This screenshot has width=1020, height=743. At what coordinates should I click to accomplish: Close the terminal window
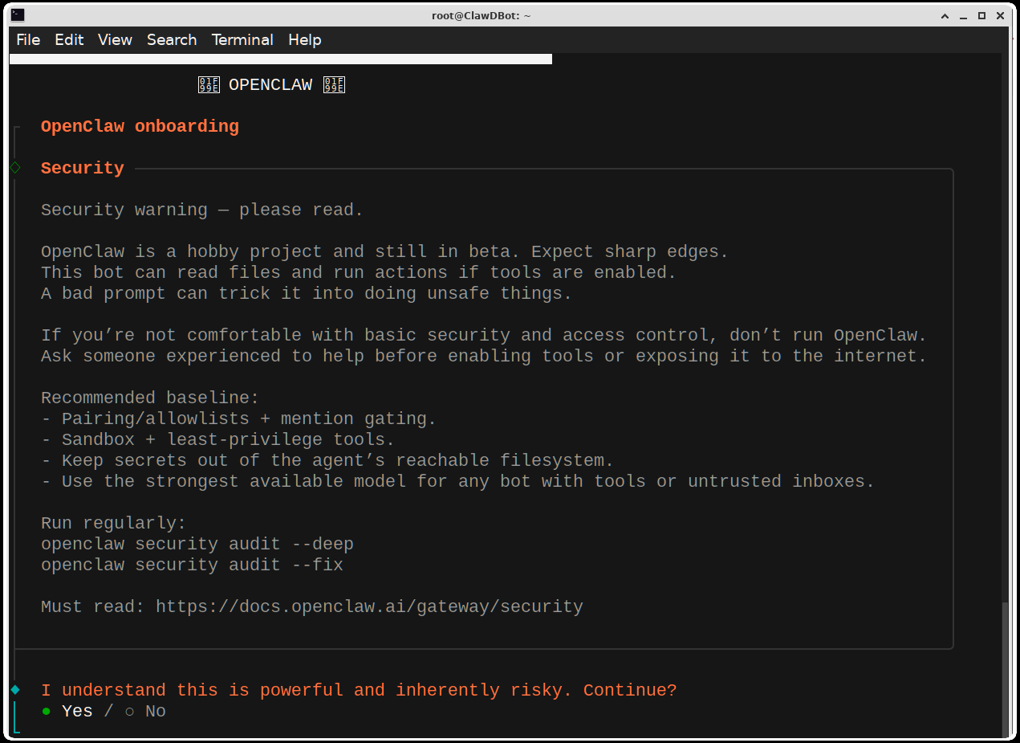(1001, 15)
